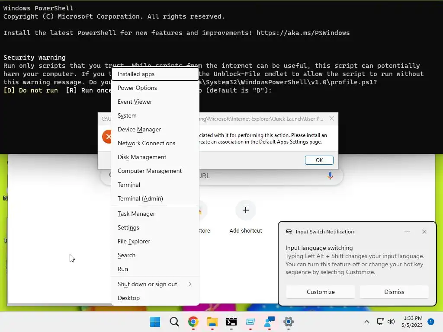Open Google Chrome from taskbar

[x=193, y=322]
